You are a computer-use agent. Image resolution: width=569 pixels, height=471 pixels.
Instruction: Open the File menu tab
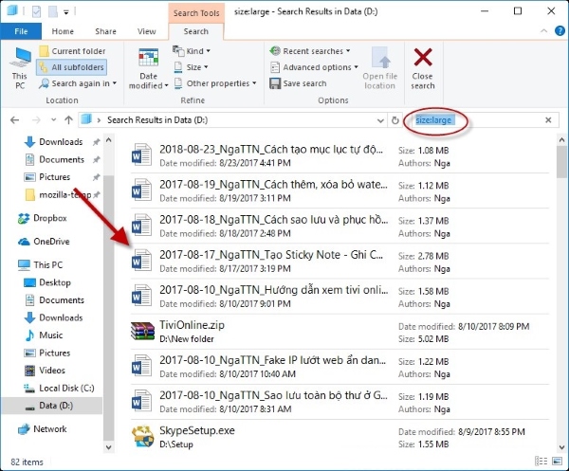pyautogui.click(x=18, y=31)
